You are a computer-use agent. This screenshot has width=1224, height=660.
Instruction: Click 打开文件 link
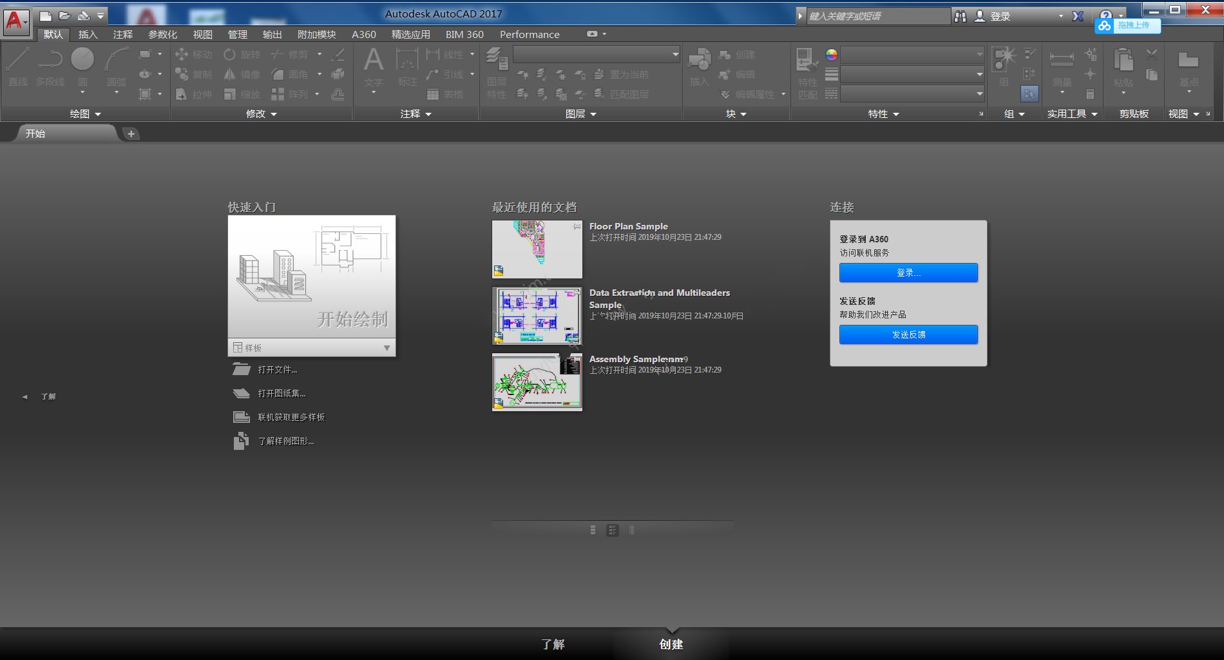tap(277, 369)
